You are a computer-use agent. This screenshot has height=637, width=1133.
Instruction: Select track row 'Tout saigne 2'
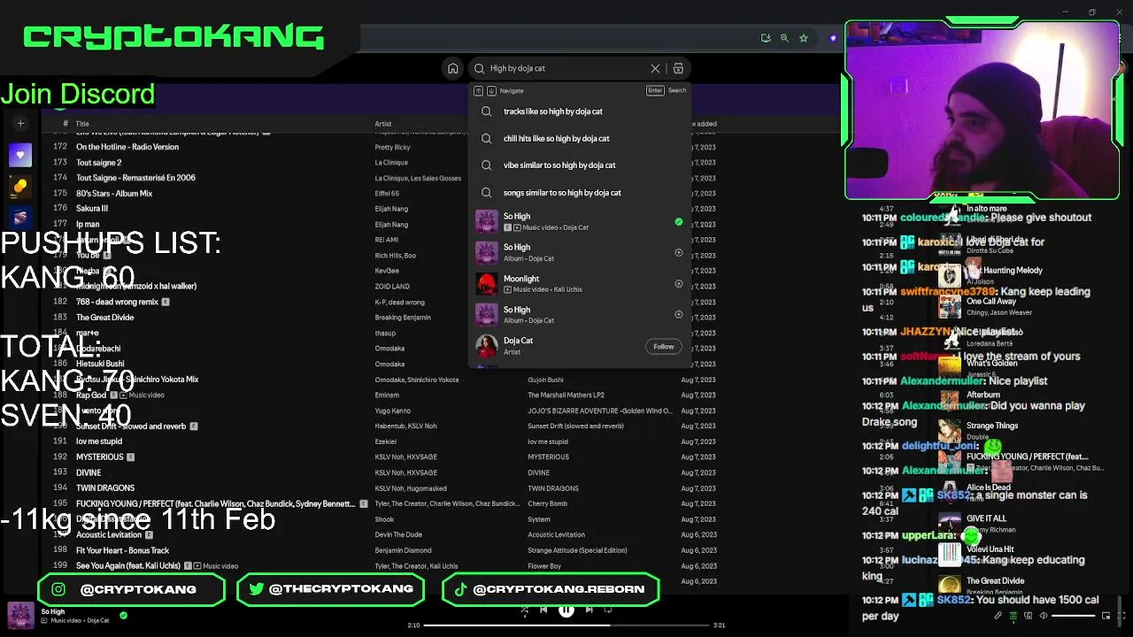[99, 163]
